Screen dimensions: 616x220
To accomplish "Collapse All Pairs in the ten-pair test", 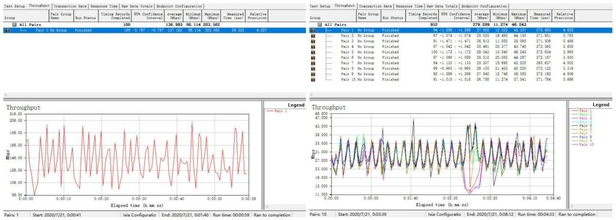I will [x=320, y=25].
